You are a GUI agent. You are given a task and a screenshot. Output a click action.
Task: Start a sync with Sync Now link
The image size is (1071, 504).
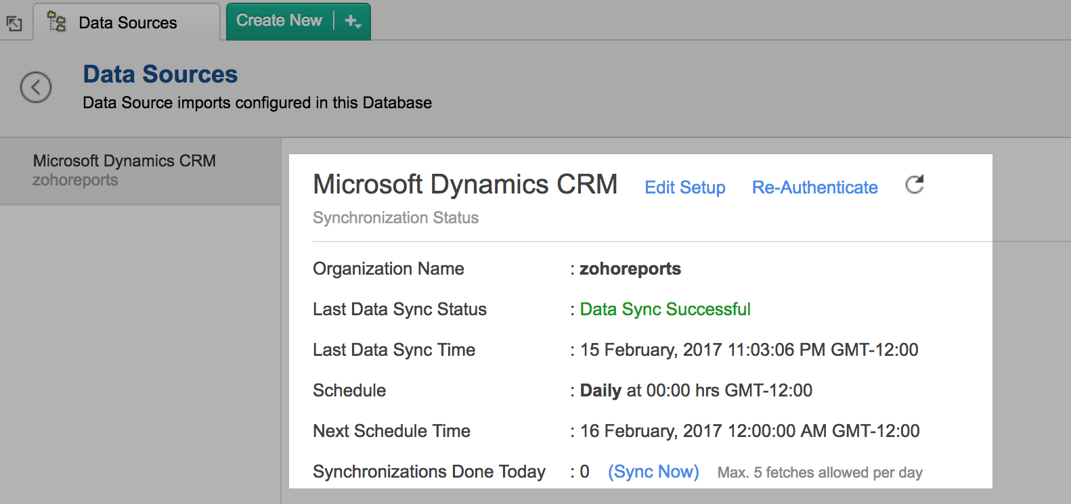tap(653, 472)
